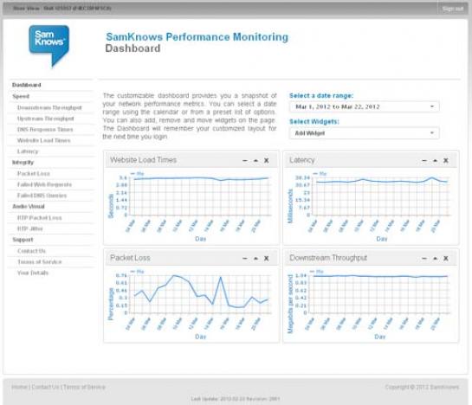Click the Packet Loss widget title
Viewport: 472px width, 405px height.
(130, 258)
